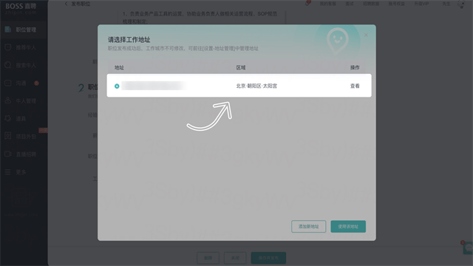Click the 操作 column header

[355, 67]
